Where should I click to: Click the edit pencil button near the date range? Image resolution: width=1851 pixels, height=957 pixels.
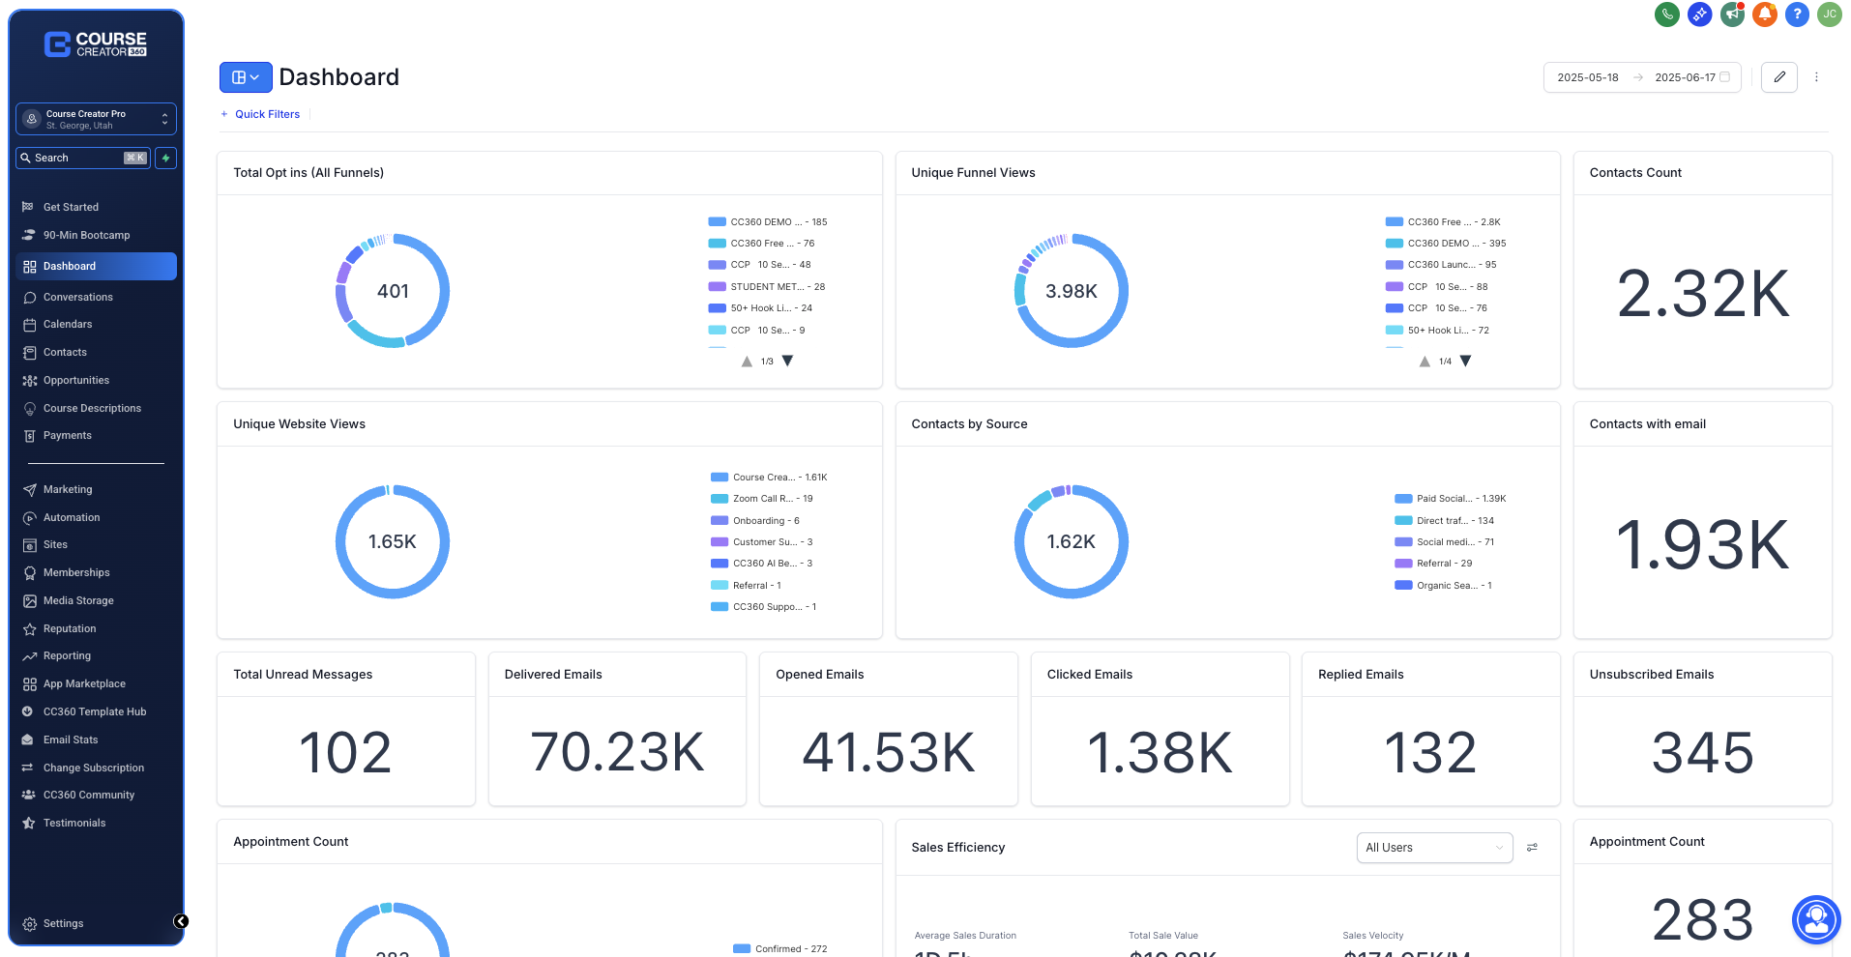1778,77
